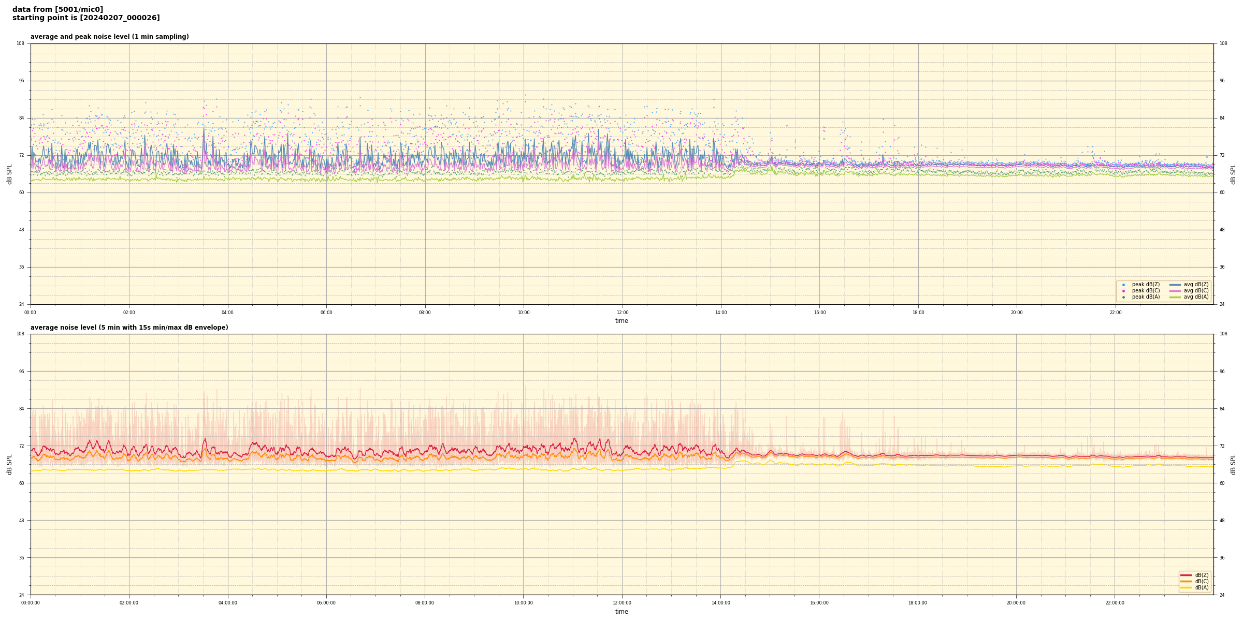
Task: Click the peak dB(Z) legend marker
Action: [x=1123, y=285]
